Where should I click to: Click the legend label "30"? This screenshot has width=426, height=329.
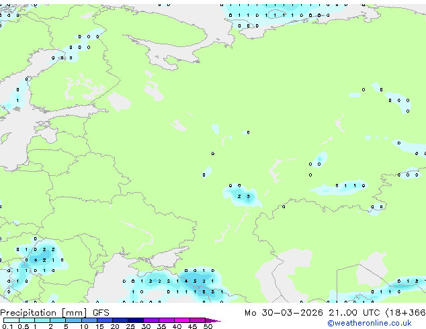point(146,326)
